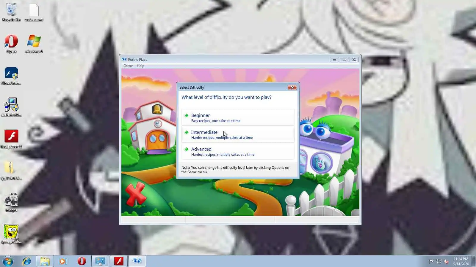This screenshot has height=267, width=476.
Task: Open the Recycle Bin desktop icon
Action: point(11,12)
